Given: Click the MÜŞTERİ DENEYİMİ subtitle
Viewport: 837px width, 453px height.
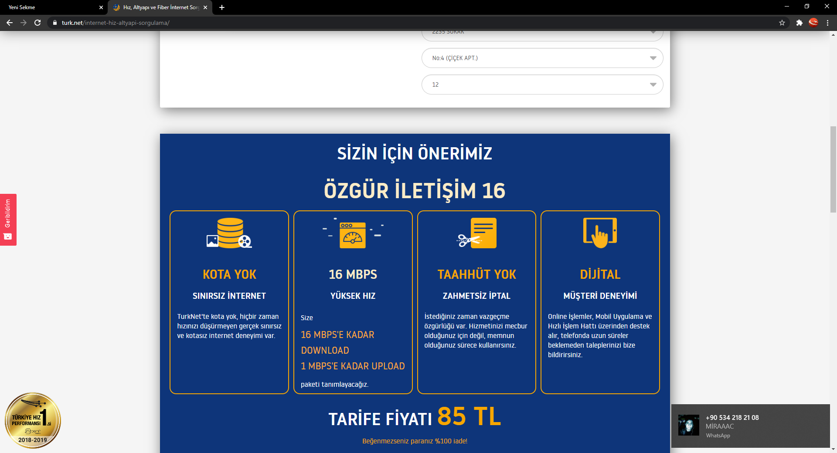Looking at the screenshot, I should (x=600, y=296).
